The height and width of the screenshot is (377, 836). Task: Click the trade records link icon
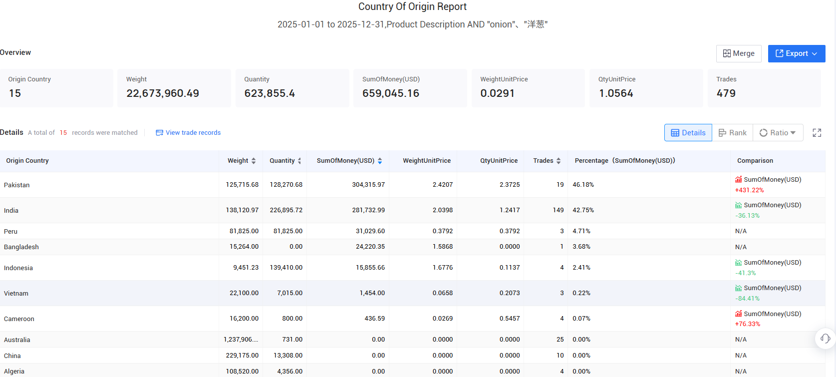pyautogui.click(x=160, y=133)
